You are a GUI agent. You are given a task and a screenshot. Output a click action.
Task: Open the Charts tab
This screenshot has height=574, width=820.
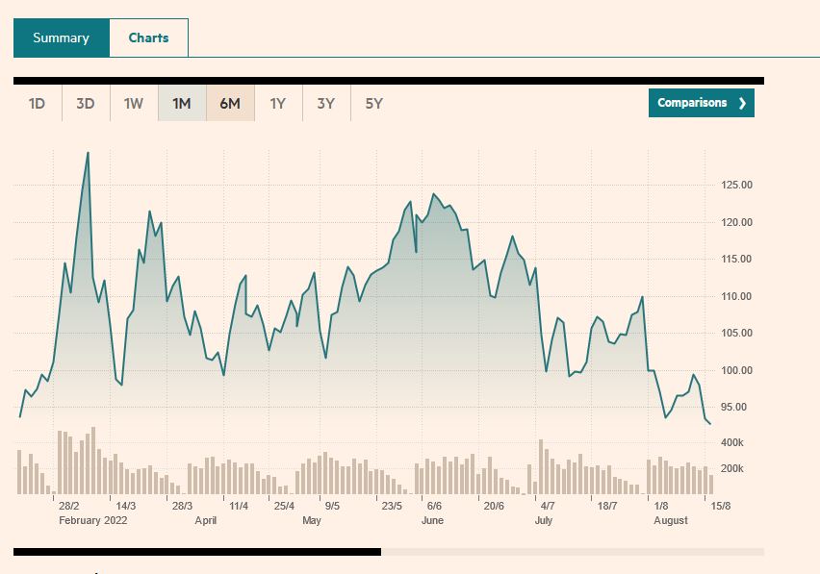[x=148, y=38]
